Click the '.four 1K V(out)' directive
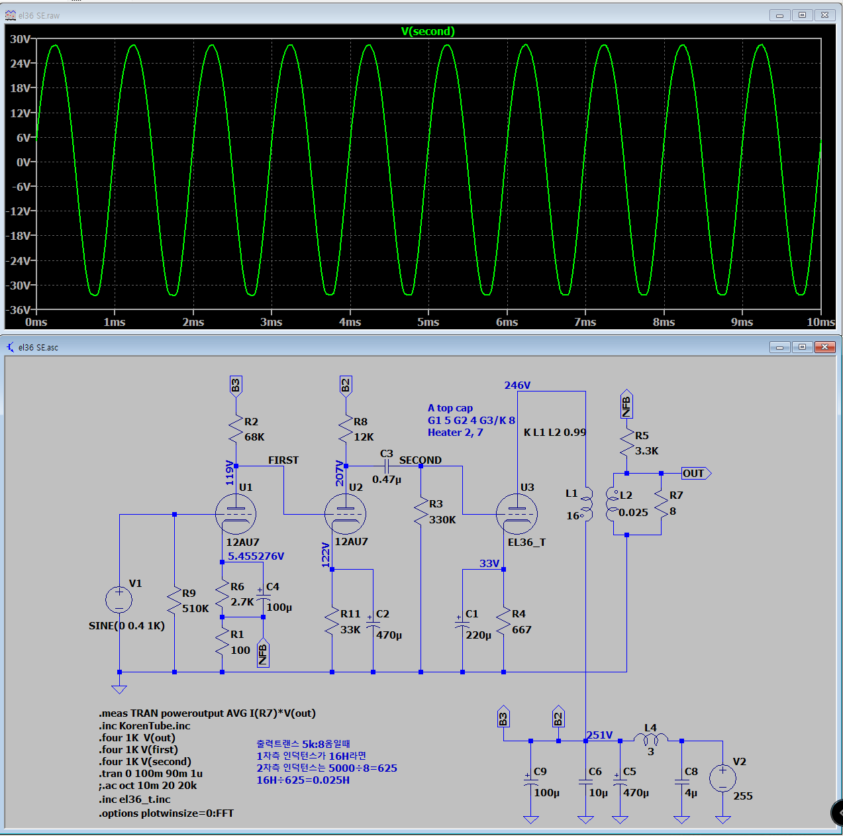 click(137, 737)
